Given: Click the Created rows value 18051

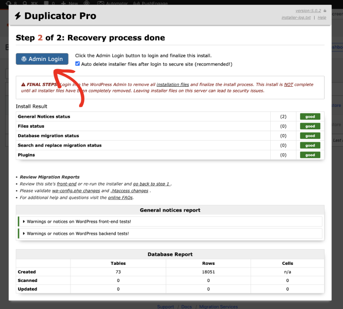Looking at the screenshot, I should (208, 272).
